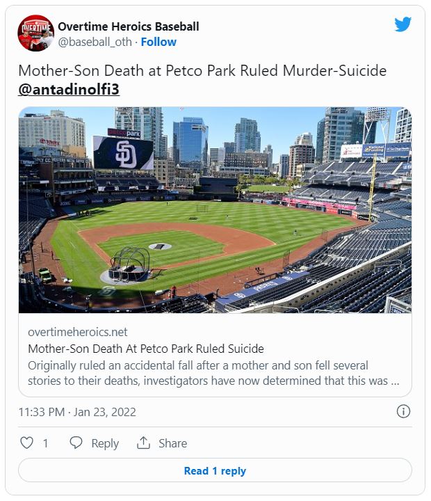Click the Read 1 reply button

pyautogui.click(x=215, y=470)
